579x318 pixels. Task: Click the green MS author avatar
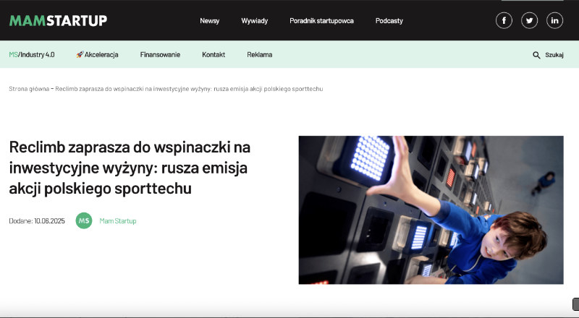[84, 220]
